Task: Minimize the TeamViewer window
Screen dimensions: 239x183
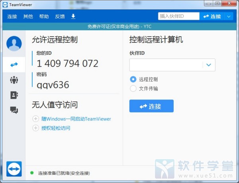Action: point(208,3)
